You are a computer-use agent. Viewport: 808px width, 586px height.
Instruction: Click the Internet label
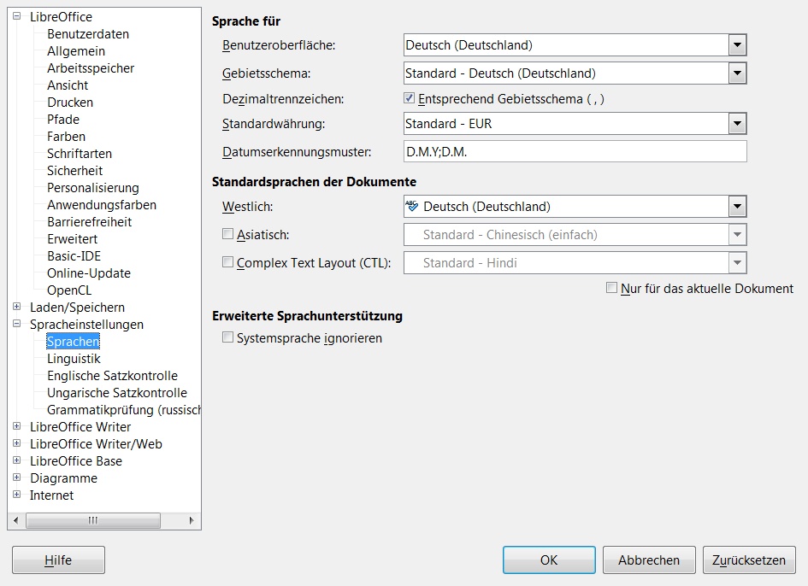click(x=51, y=495)
